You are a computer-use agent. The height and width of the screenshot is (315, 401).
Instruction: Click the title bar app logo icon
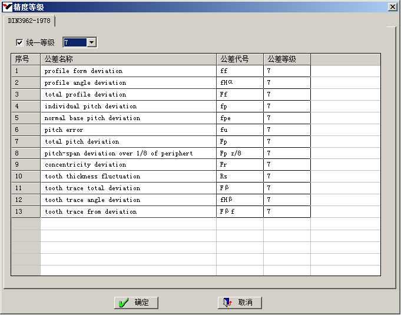coord(7,6)
